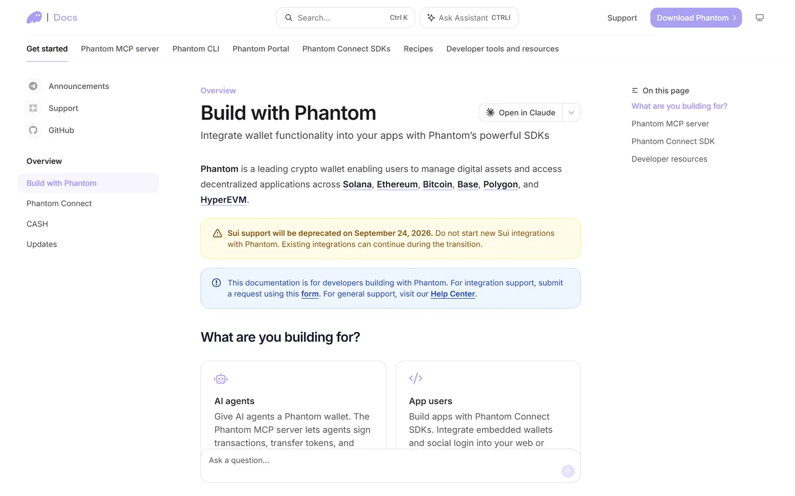Jump to Developer resources section
Viewport: 795px width, 496px height.
click(670, 159)
